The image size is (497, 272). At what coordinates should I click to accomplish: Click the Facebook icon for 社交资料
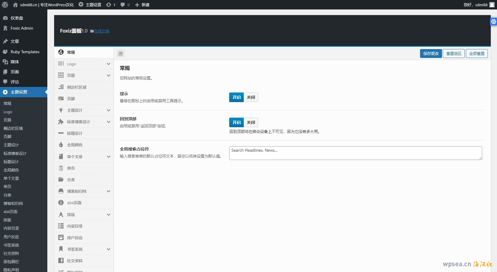pos(61,260)
